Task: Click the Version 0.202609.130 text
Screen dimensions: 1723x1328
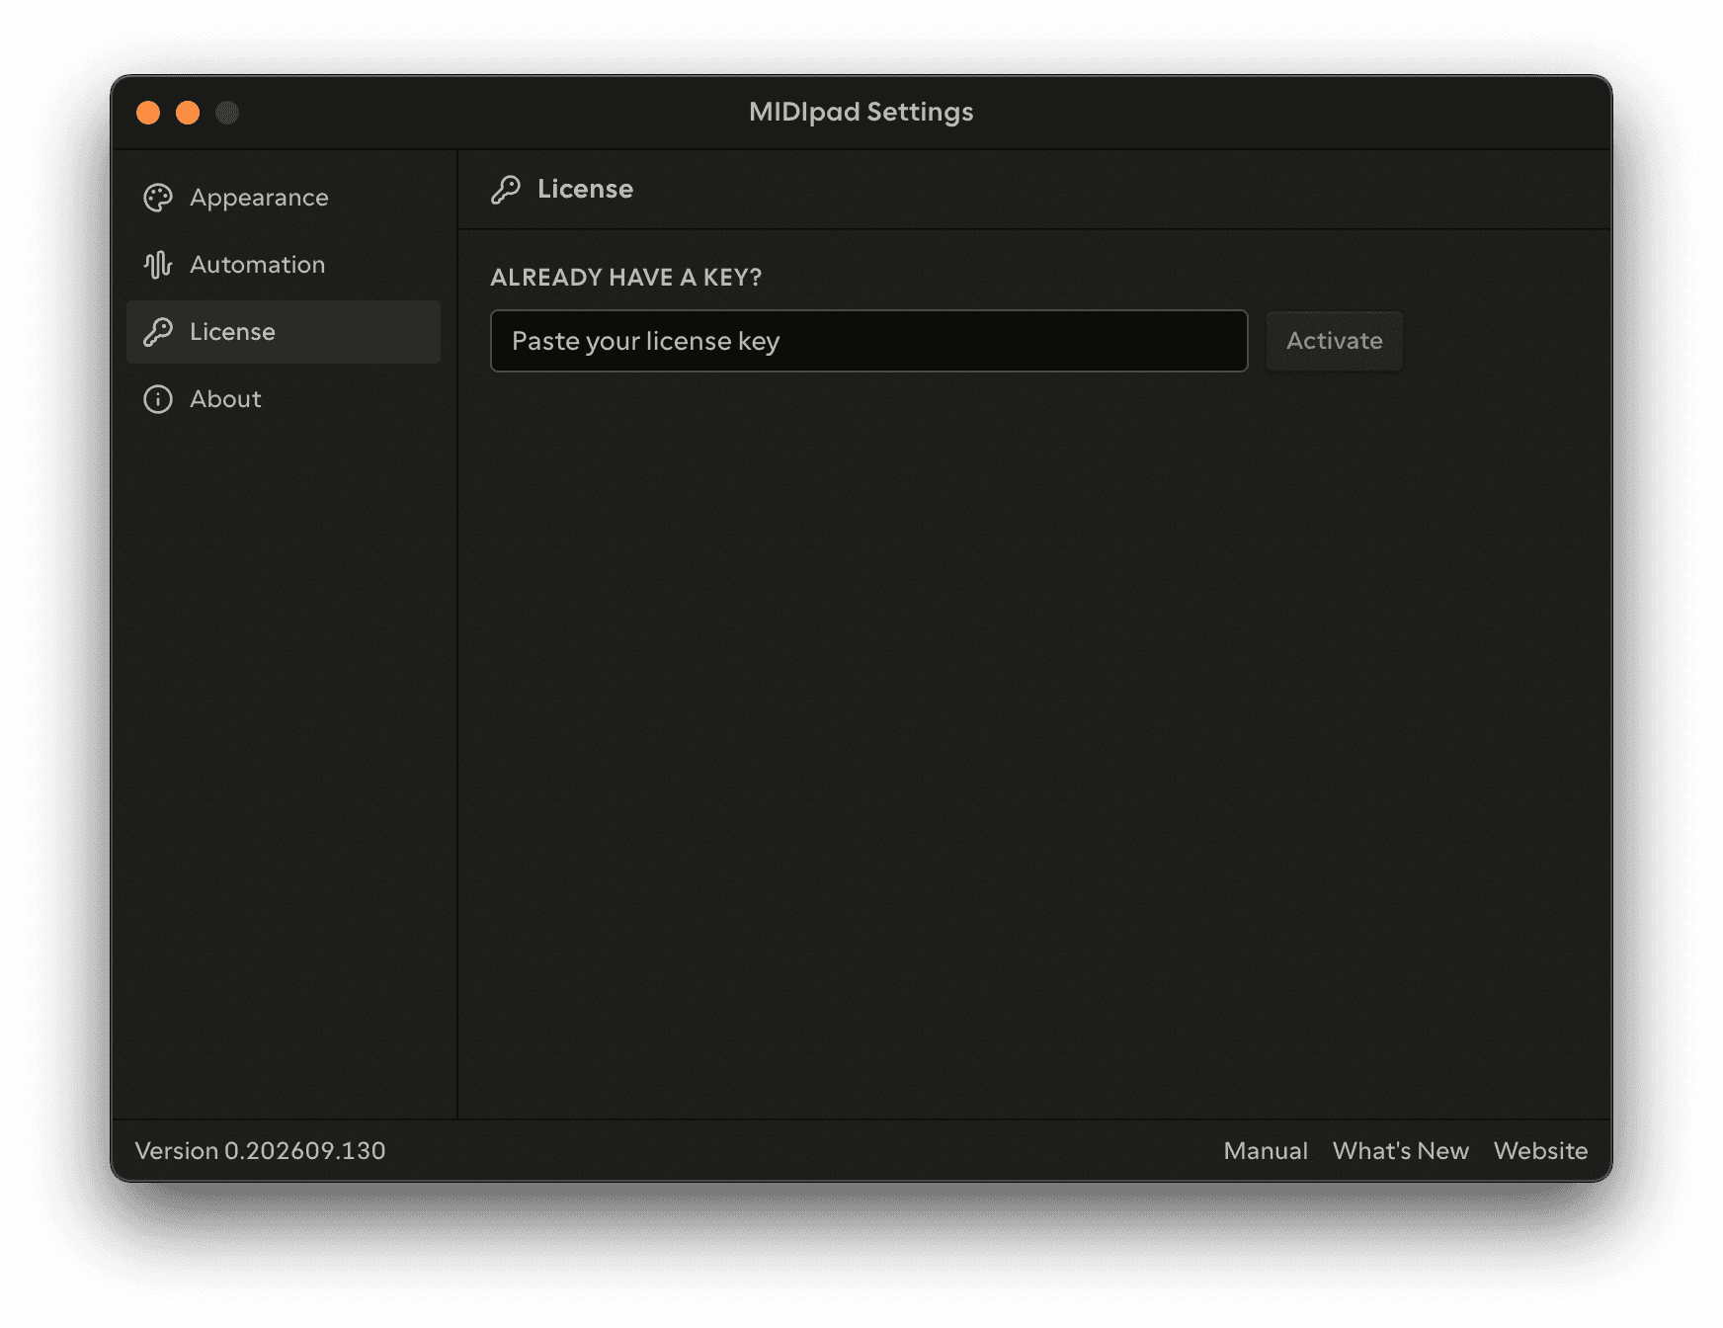Action: pos(261,1151)
